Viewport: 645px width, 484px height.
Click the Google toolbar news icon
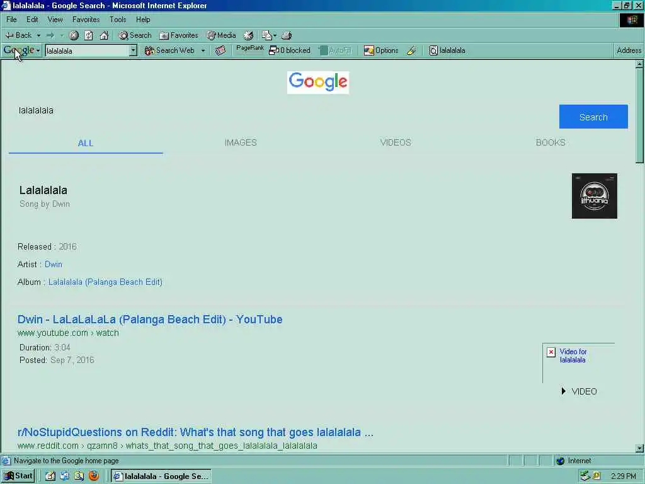(220, 50)
